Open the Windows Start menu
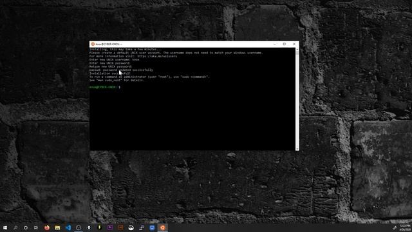This screenshot has height=232, width=412. 5,227
